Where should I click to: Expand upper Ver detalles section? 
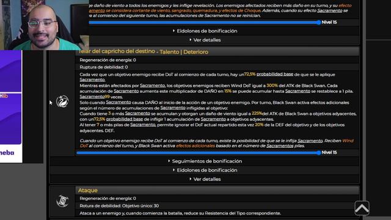[x=205, y=40]
